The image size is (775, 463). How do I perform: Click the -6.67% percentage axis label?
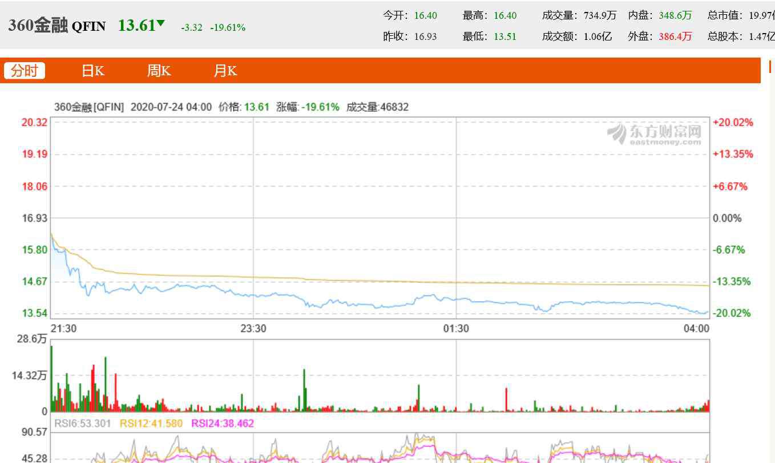[730, 250]
